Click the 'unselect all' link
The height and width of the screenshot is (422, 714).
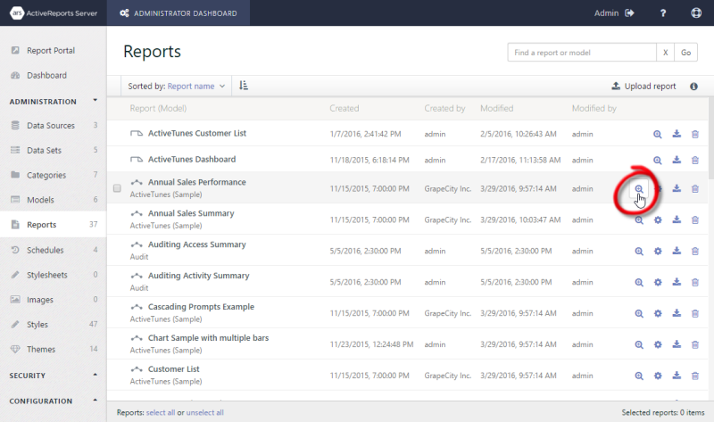click(x=205, y=412)
